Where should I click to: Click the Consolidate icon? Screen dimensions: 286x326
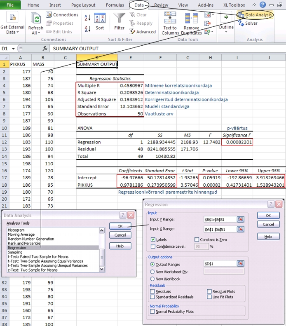click(207, 23)
